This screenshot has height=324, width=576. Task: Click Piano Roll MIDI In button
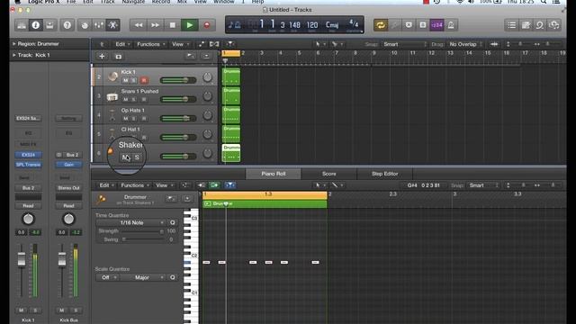click(x=202, y=185)
